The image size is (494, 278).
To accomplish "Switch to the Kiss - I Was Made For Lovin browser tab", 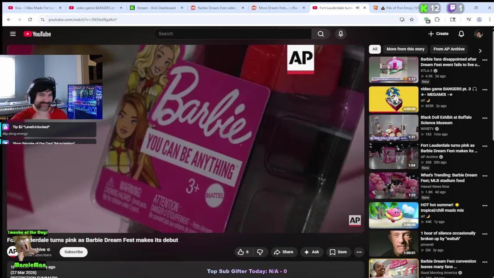I will coord(35,8).
